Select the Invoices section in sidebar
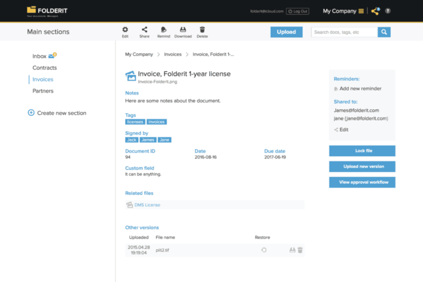Image resolution: width=423 pixels, height=282 pixels. [43, 80]
